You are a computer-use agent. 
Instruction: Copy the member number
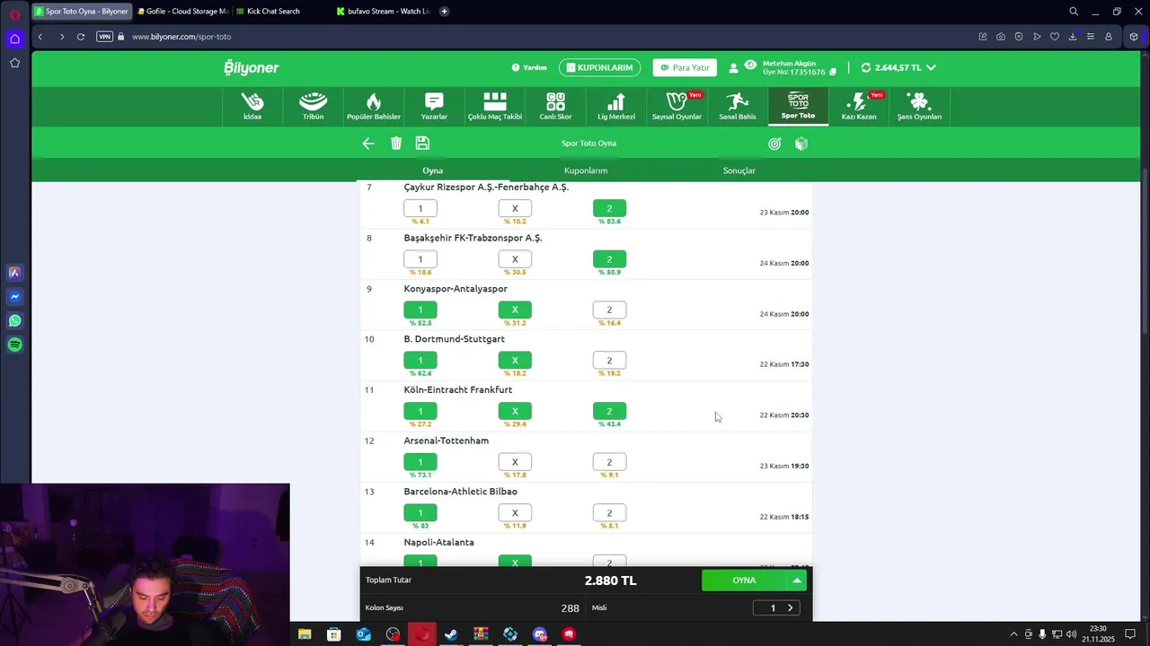click(x=833, y=72)
